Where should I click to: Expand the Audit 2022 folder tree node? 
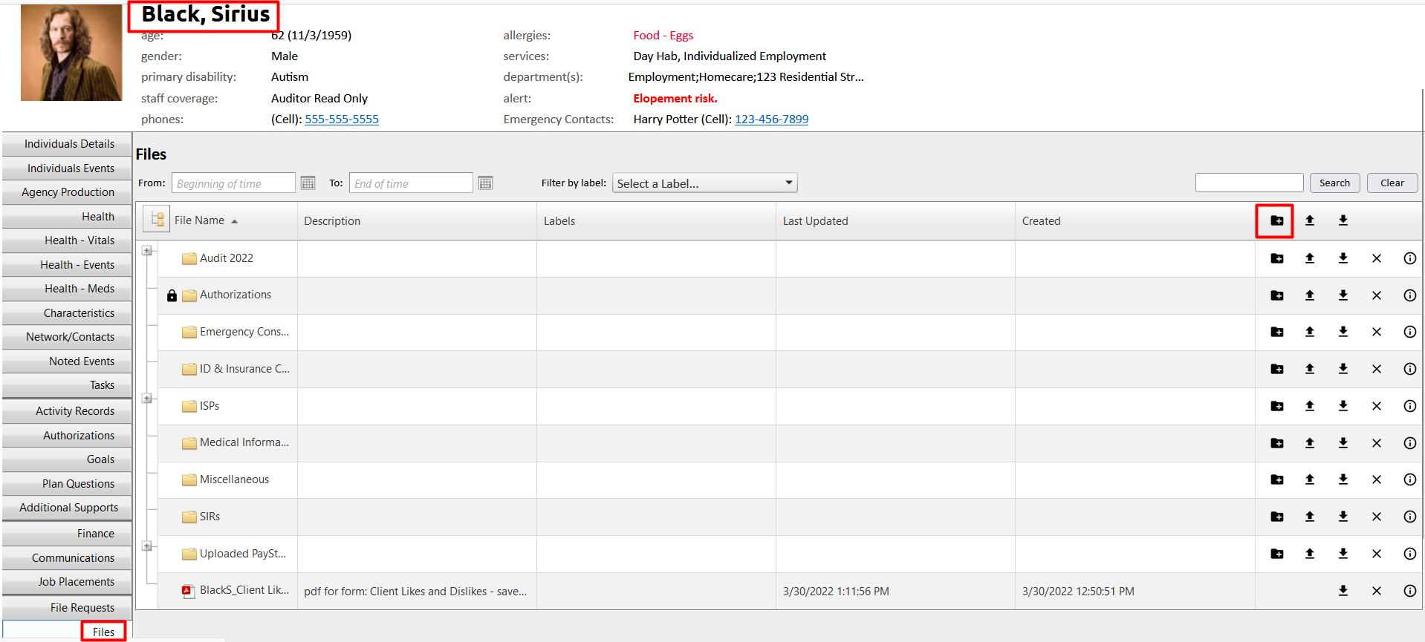pyautogui.click(x=147, y=251)
